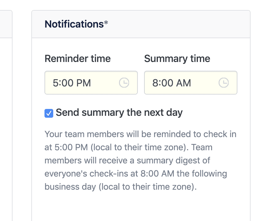The width and height of the screenshot is (275, 221).
Task: Click the Notifications section heading
Action: [74, 24]
